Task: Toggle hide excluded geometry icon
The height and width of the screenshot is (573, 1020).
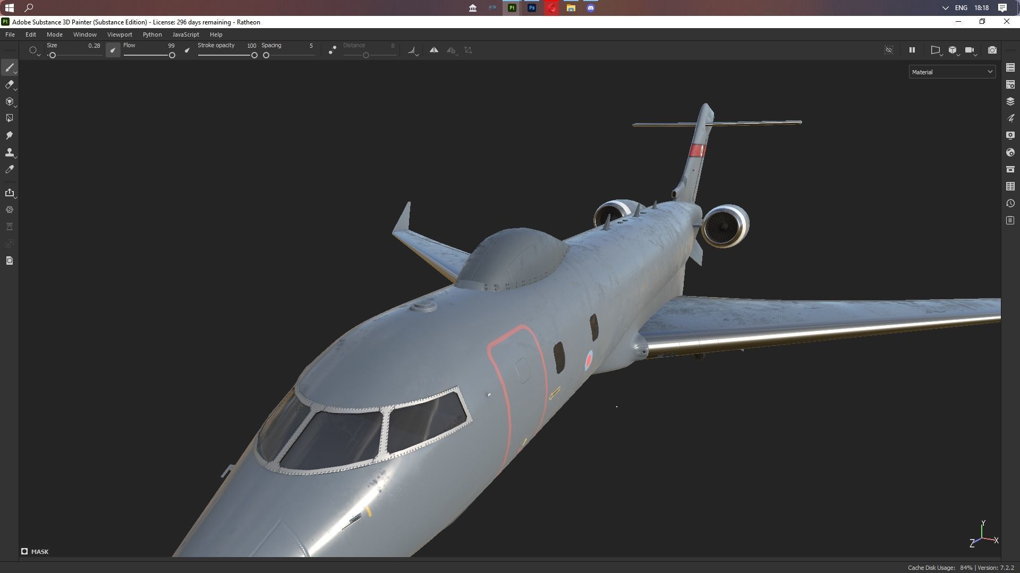Action: [x=889, y=50]
